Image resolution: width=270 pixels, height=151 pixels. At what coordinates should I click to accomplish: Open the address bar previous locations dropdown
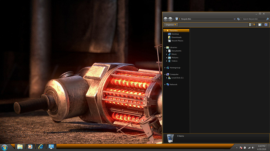click(x=234, y=19)
